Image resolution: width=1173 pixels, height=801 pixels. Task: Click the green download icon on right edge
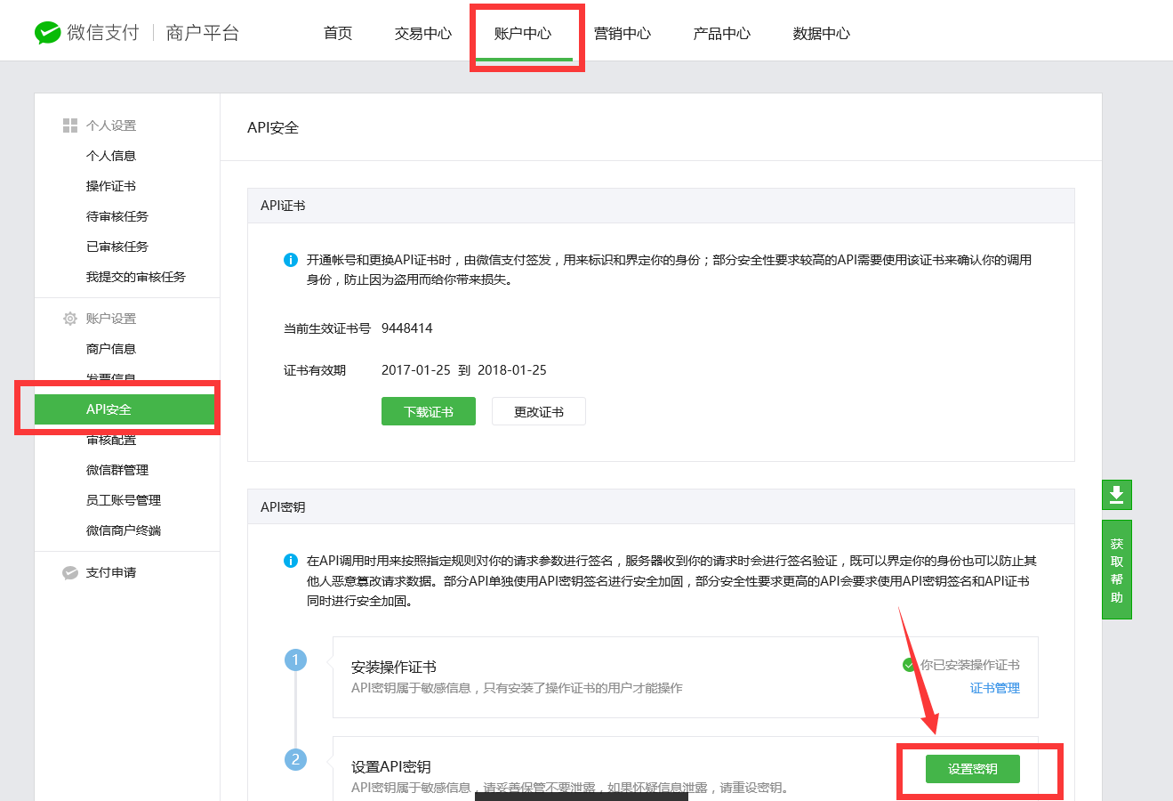click(x=1116, y=495)
